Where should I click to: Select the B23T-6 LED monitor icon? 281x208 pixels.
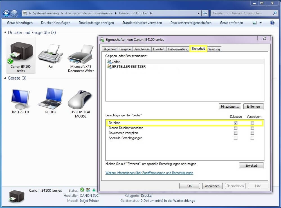pos(20,99)
